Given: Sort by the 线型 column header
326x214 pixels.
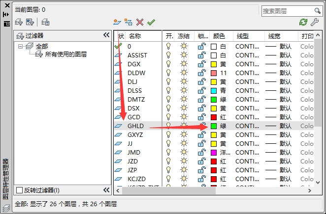Looking at the screenshot, I should (x=243, y=36).
